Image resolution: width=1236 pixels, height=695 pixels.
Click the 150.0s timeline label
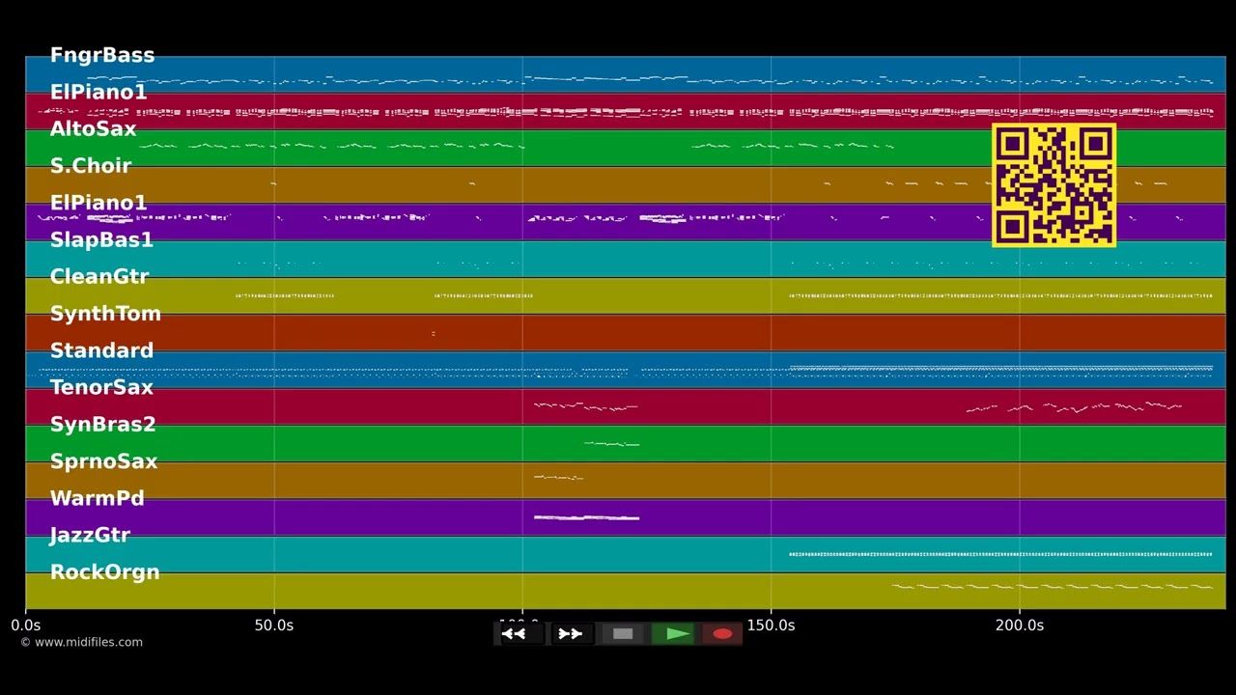[771, 625]
